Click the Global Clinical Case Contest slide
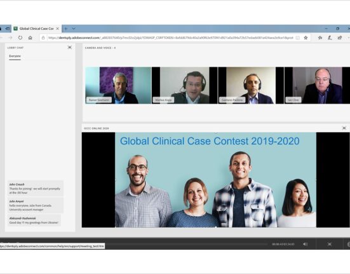Screen dimensions: 350x274 pos(215,180)
